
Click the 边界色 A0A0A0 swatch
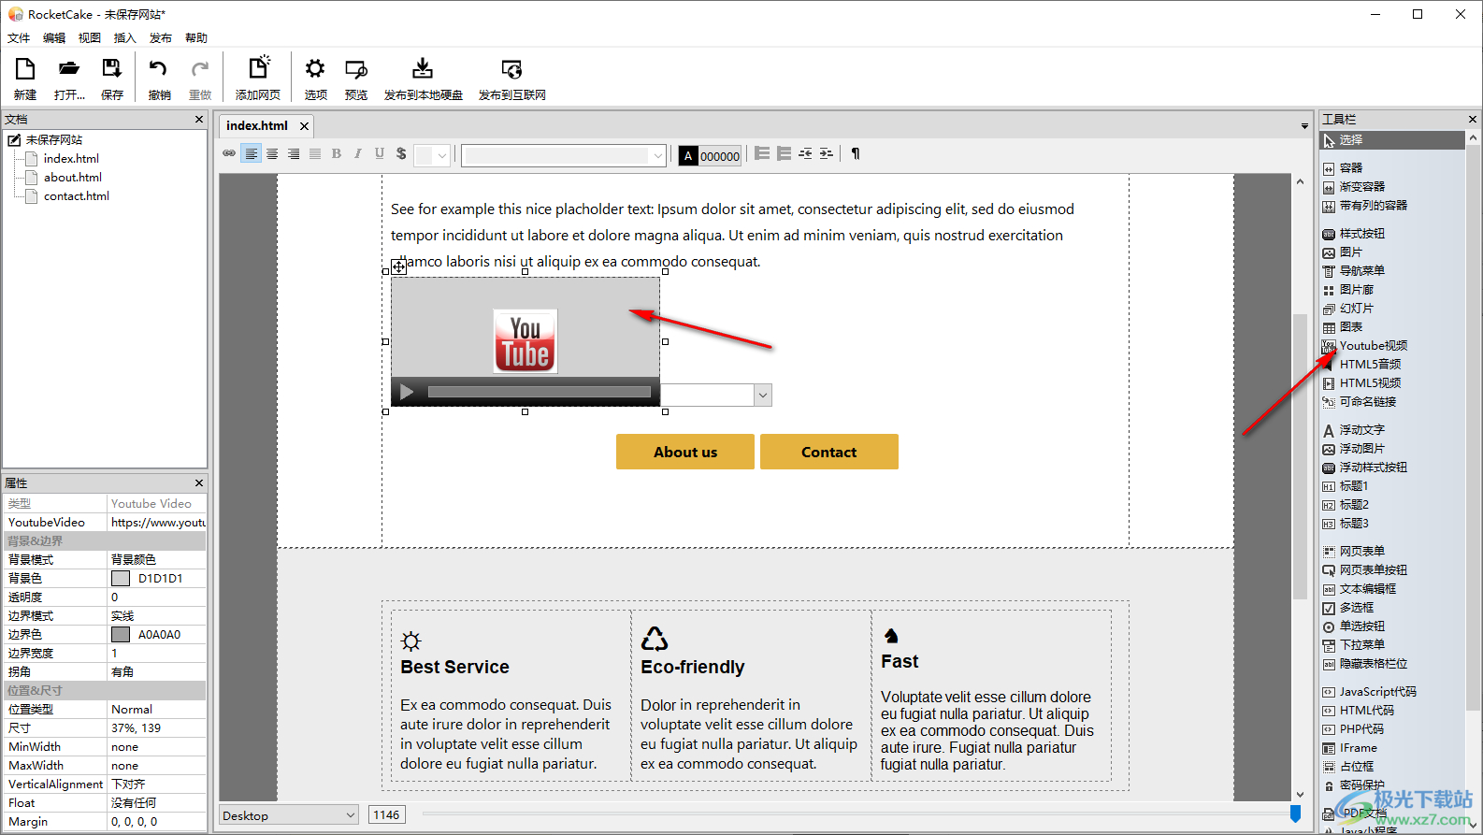tap(121, 634)
